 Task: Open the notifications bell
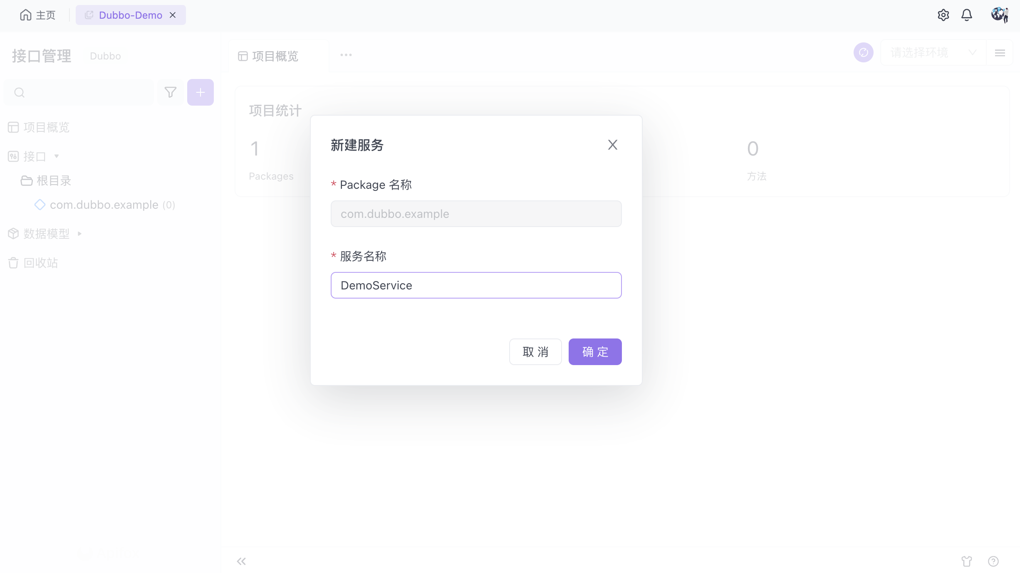click(967, 15)
